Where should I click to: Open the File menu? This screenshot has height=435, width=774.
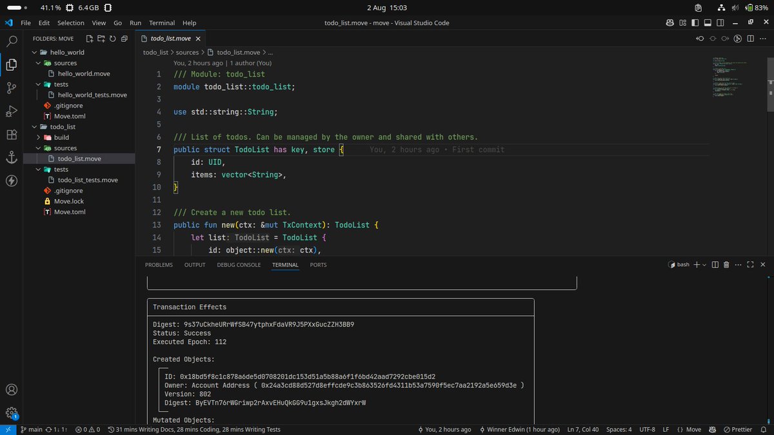point(26,23)
